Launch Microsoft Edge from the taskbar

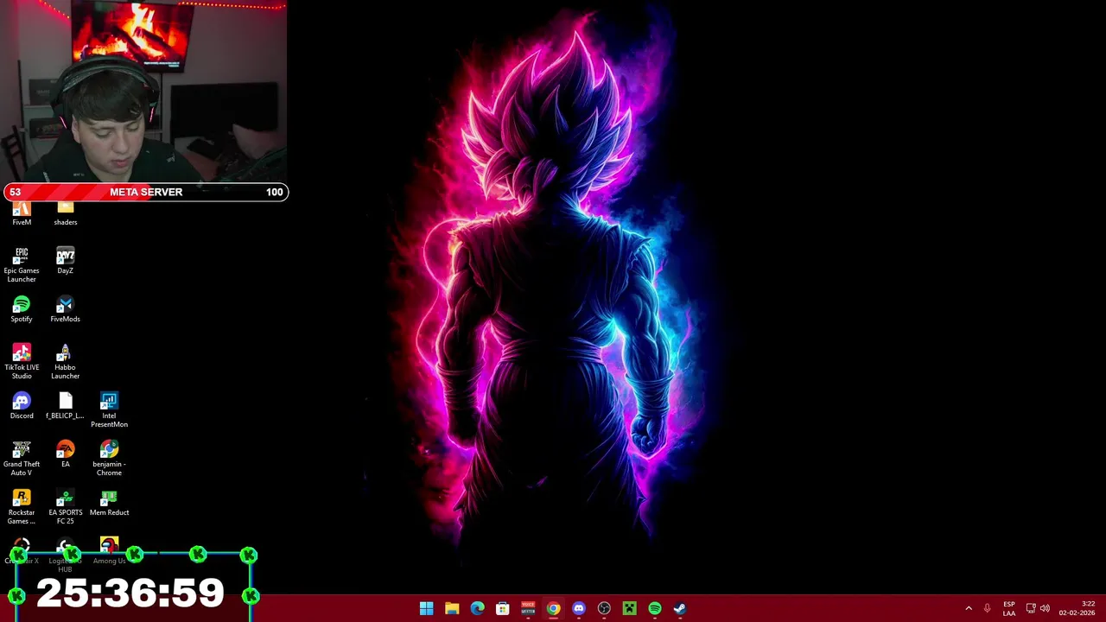tap(477, 608)
